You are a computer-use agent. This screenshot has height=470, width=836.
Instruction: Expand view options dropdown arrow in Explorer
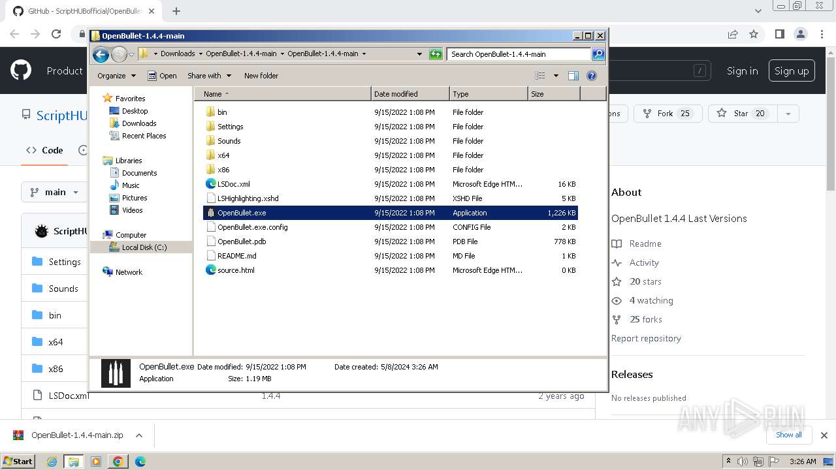[x=556, y=76]
